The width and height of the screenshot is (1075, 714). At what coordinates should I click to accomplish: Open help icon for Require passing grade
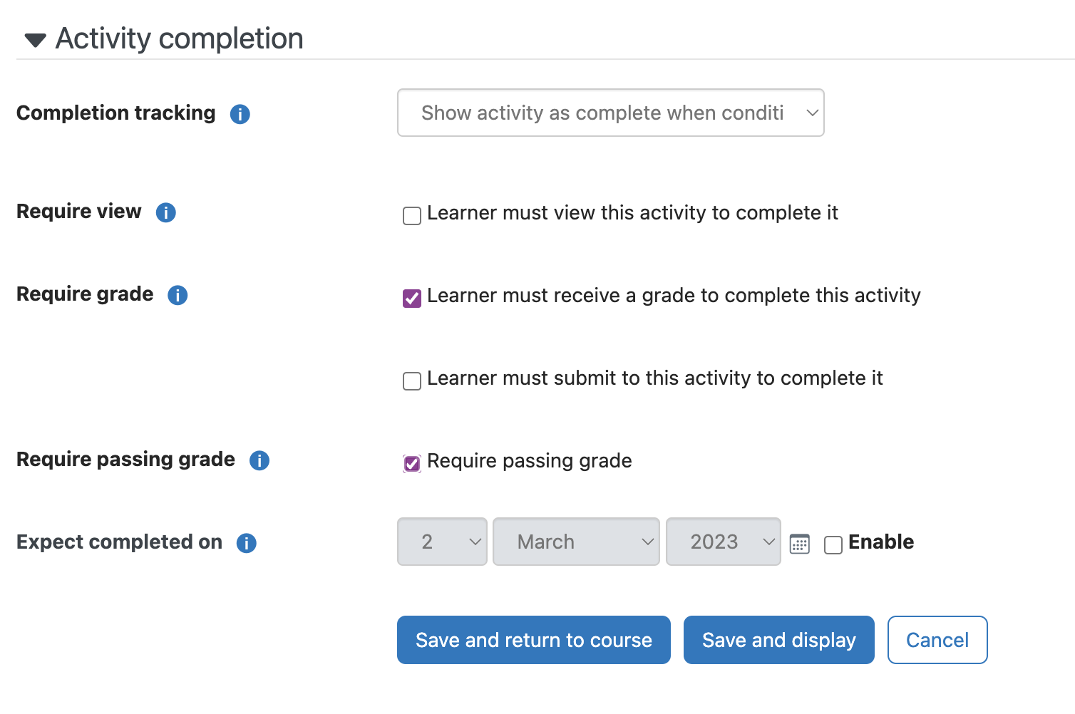259,460
